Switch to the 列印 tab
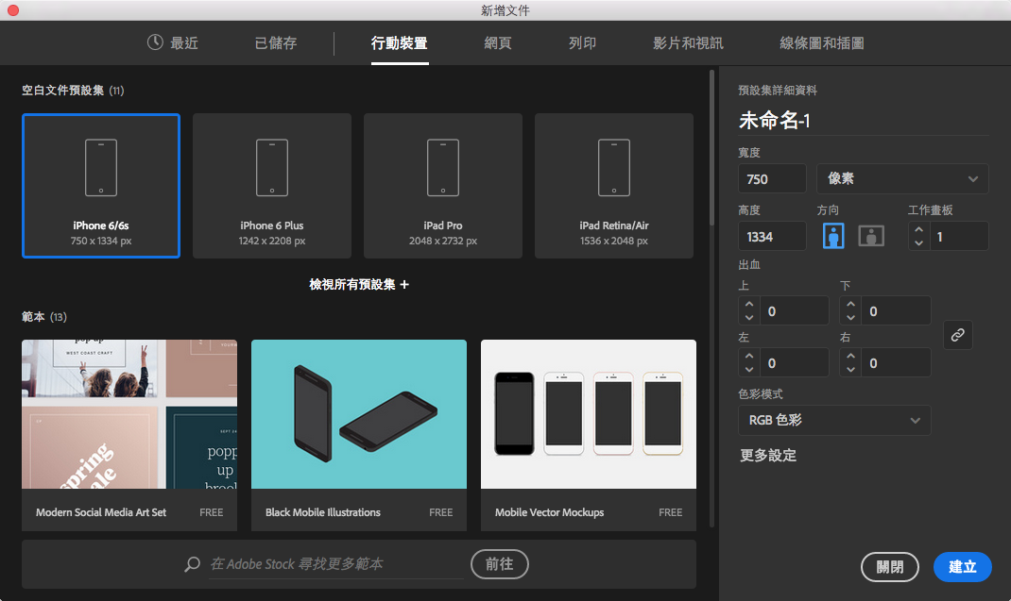 (582, 43)
